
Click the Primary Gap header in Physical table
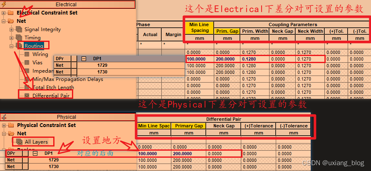point(188,126)
